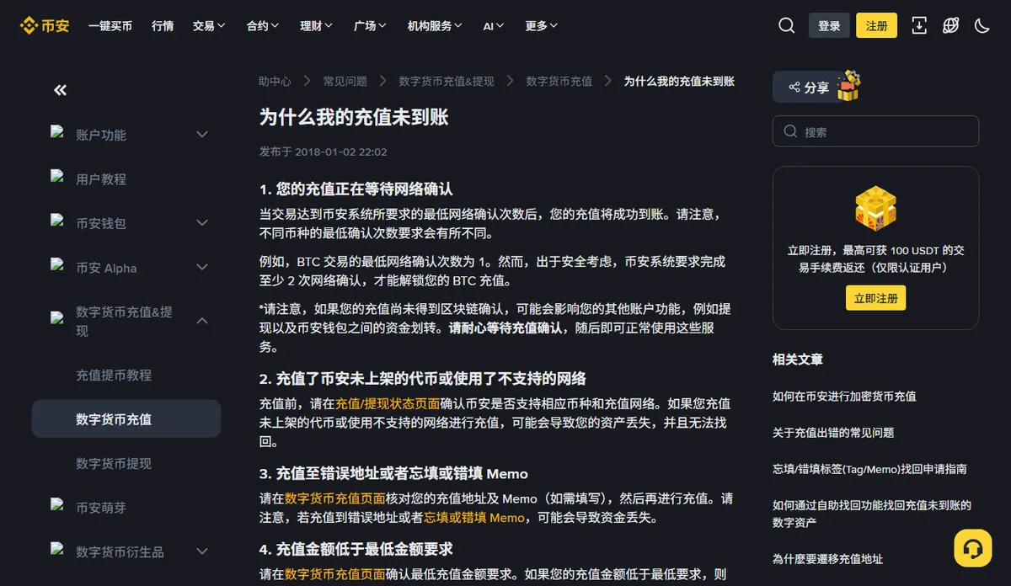This screenshot has width=1011, height=586.
Task: Click the gift box icon beside share
Action: click(848, 87)
